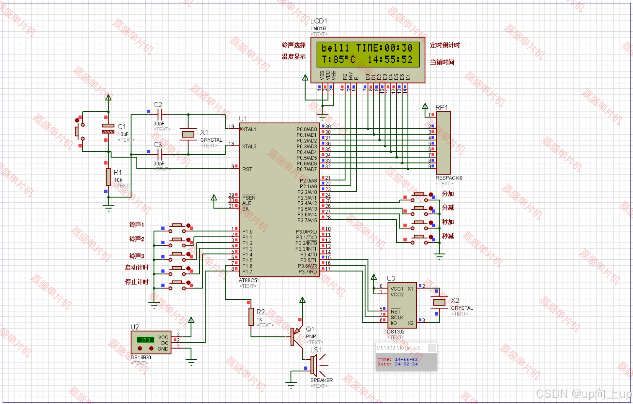Click the LM016L LCD display screen
Image resolution: width=633 pixels, height=404 pixels.
tap(368, 54)
